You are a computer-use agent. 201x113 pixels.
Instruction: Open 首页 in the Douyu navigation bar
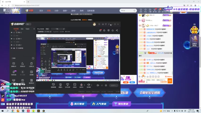(41, 11)
